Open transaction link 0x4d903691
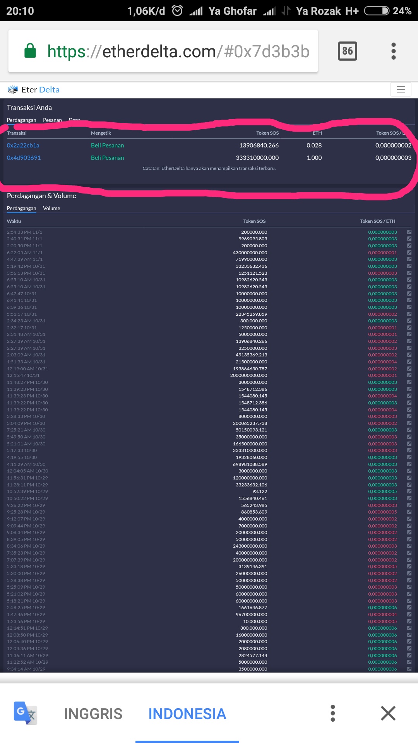Viewport: 418px width, 743px height. [24, 158]
